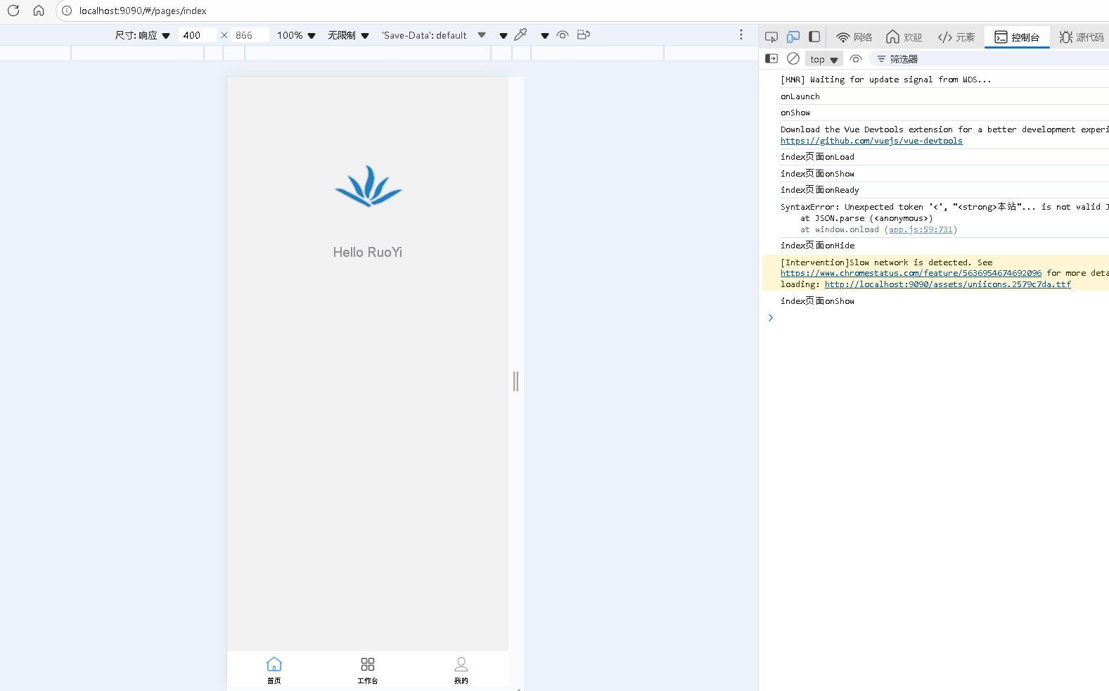This screenshot has width=1109, height=691.
Task: Open device toolbar more options menu
Action: (x=741, y=35)
